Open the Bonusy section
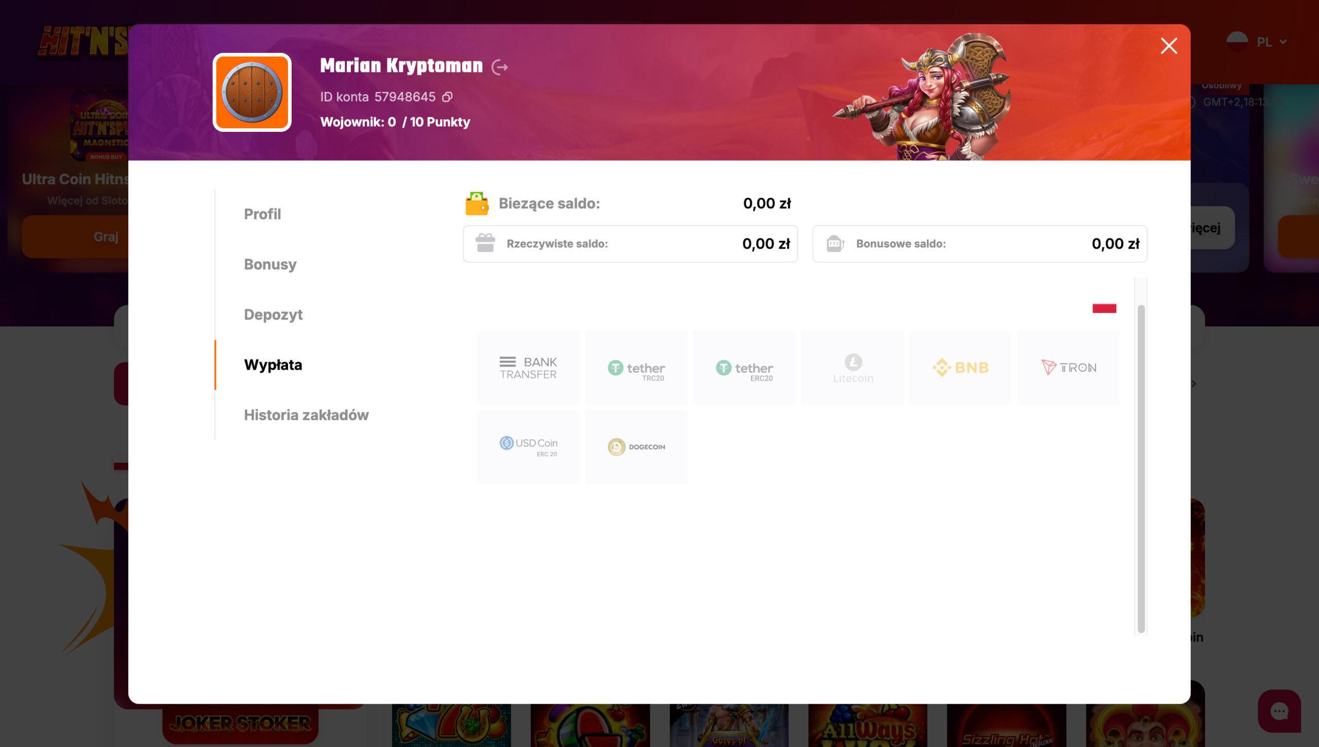This screenshot has height=747, width=1319. coord(270,265)
